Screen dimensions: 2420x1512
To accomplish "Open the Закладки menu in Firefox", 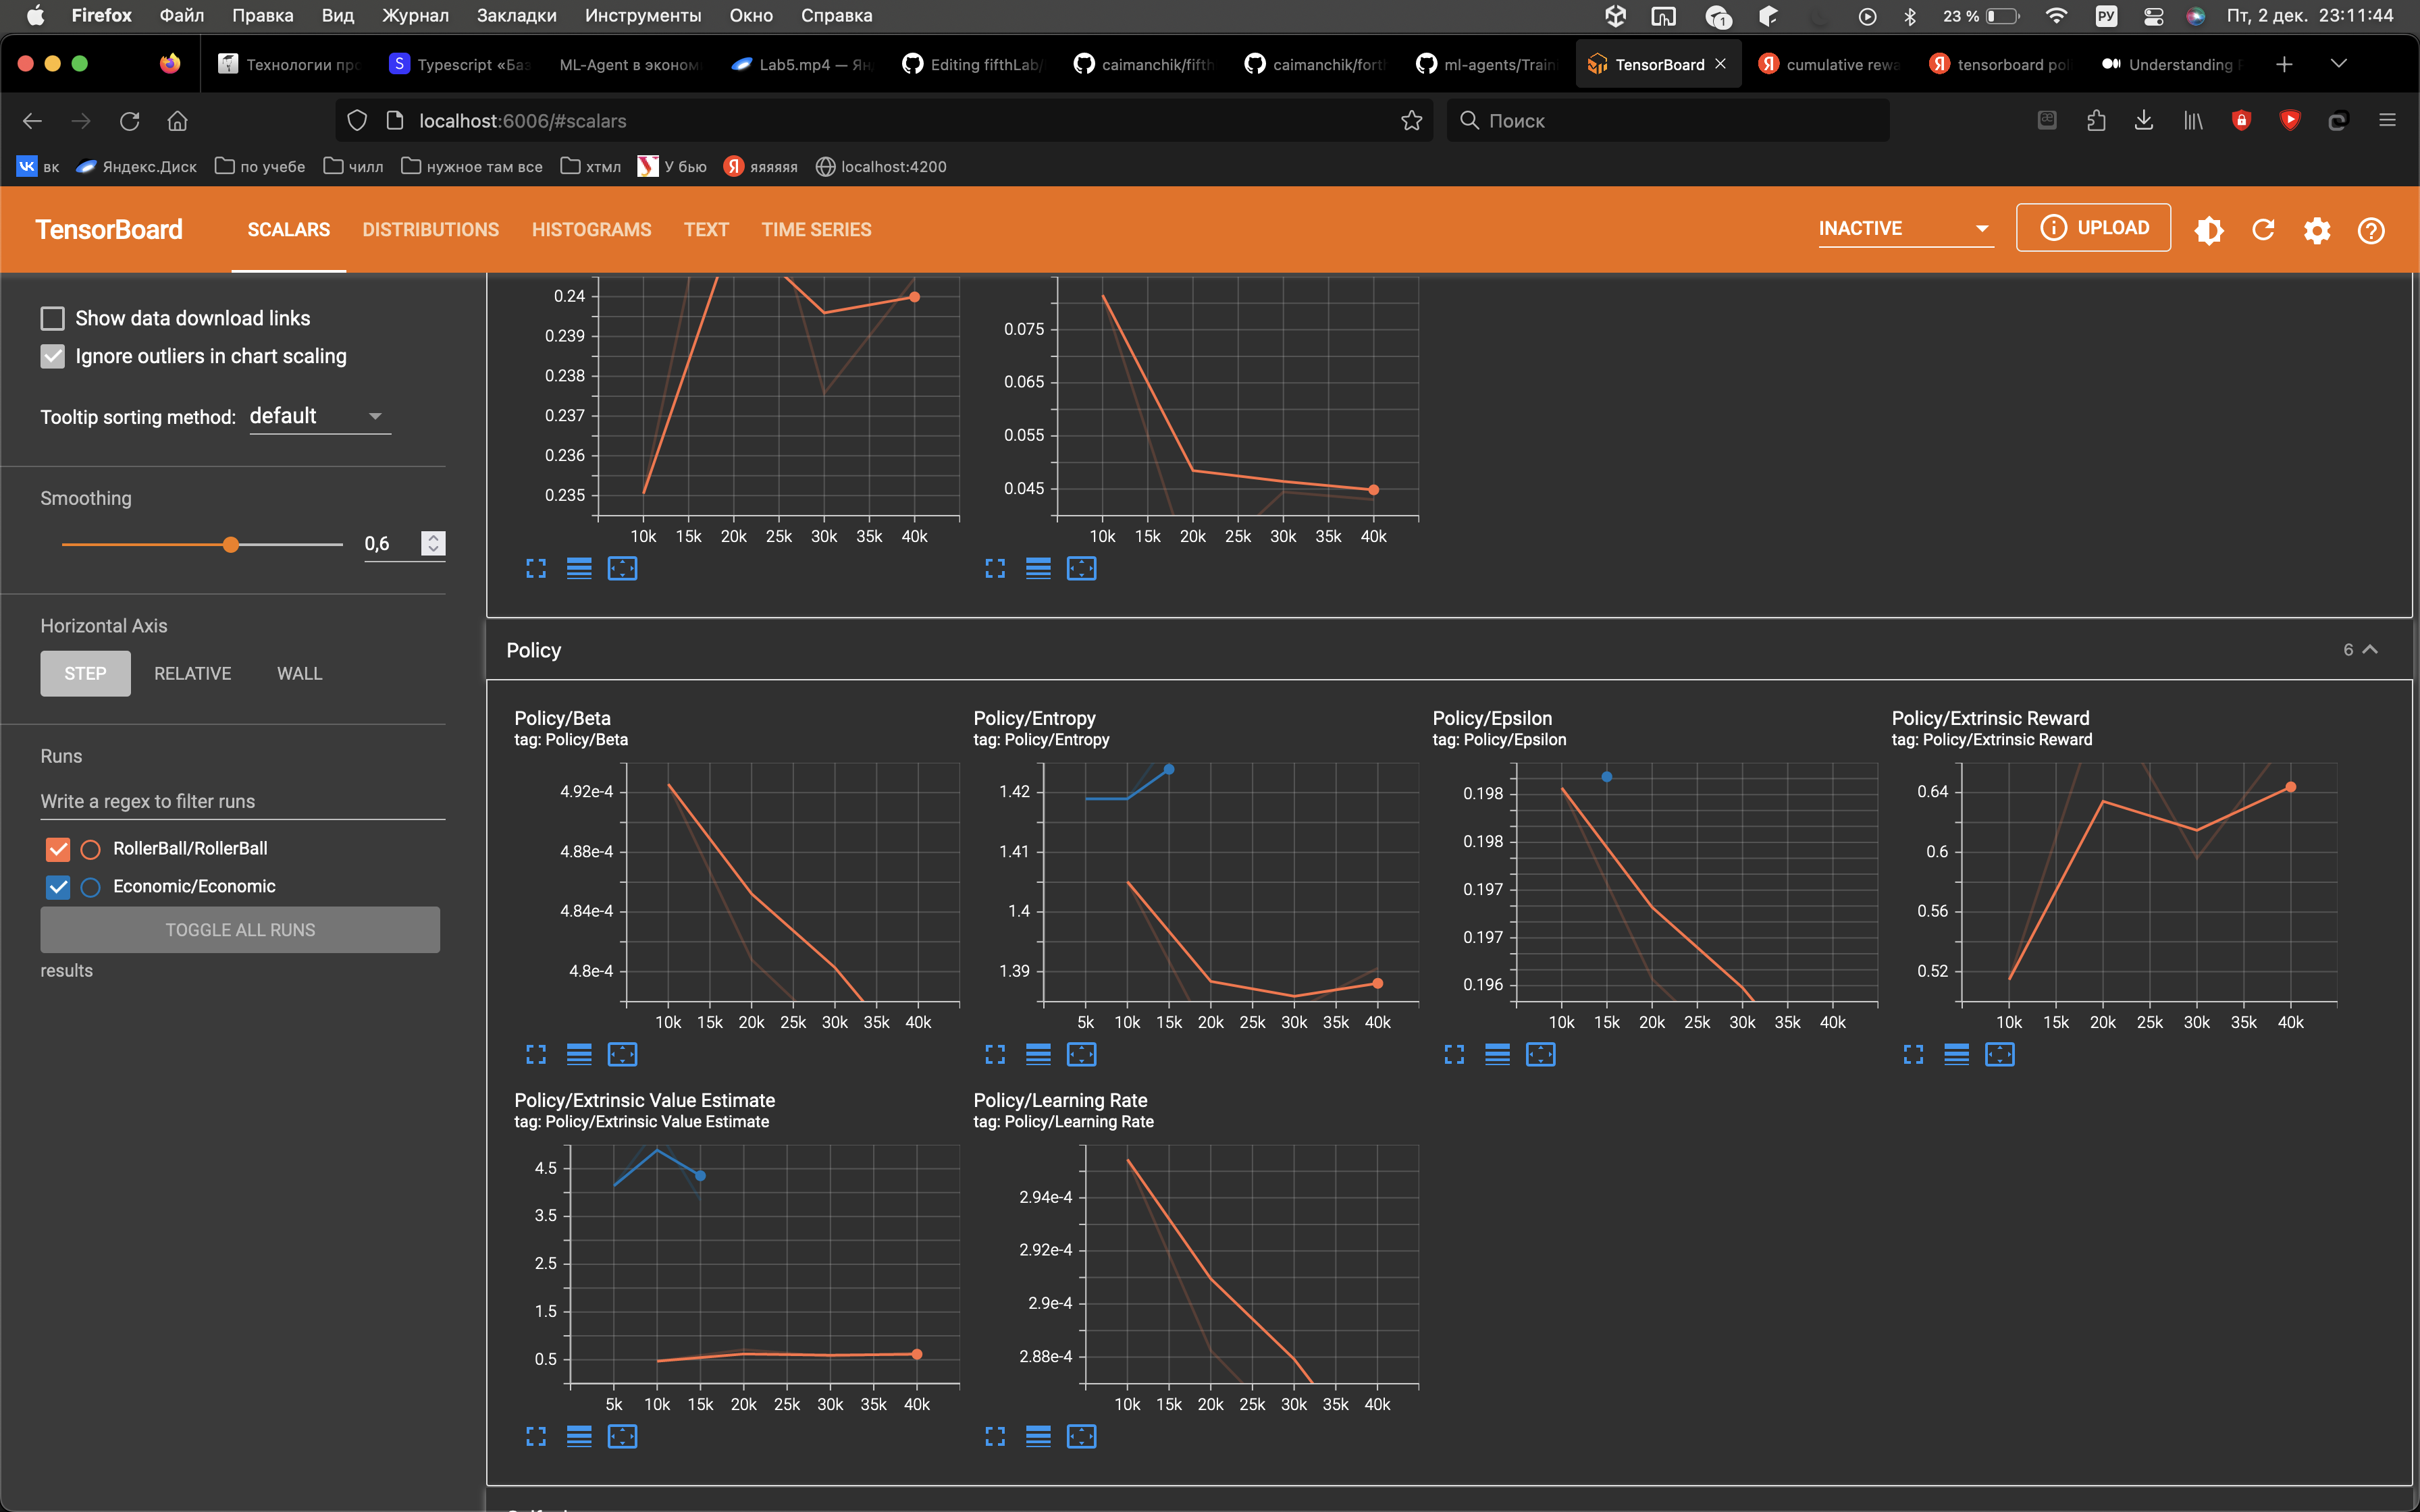I will click(x=517, y=15).
